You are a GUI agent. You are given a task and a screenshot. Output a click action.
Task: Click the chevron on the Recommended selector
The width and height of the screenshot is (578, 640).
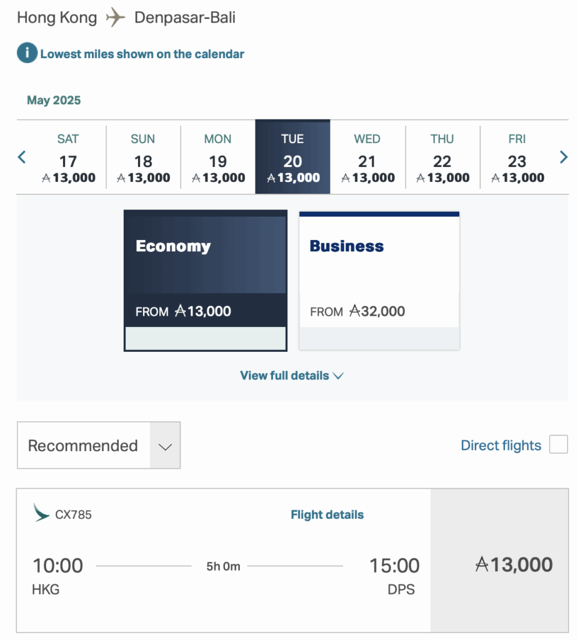pyautogui.click(x=164, y=445)
